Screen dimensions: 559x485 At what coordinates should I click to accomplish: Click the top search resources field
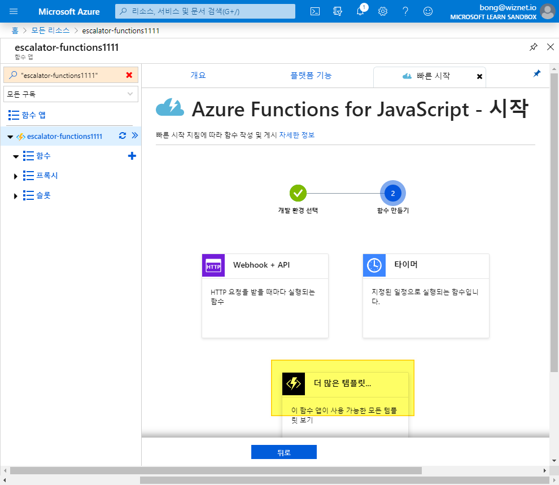[205, 11]
